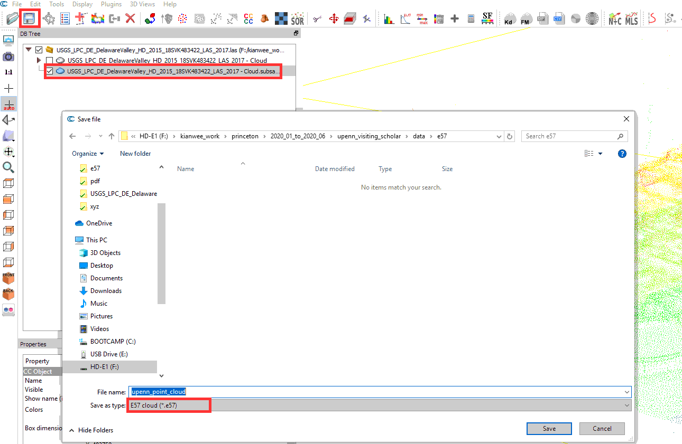Uncheck the Cloud.subsampled item checkbox
682x444 pixels.
pos(50,71)
